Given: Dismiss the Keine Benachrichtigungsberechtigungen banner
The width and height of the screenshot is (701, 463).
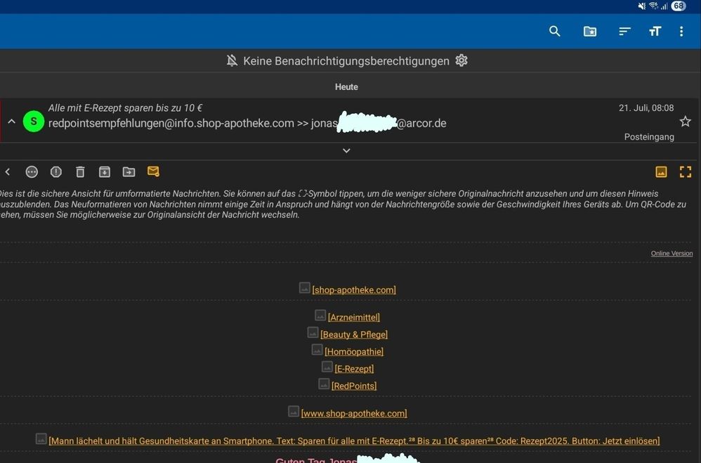Looking at the screenshot, I should 232,60.
